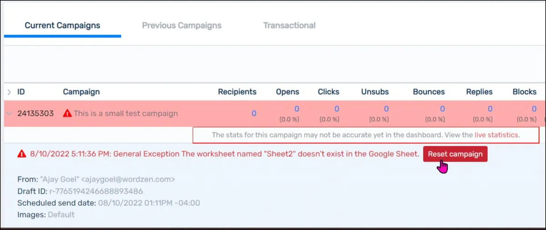Screen dimensions: 546x230
Task: Click campaign ID 24135303
Action: pos(35,113)
